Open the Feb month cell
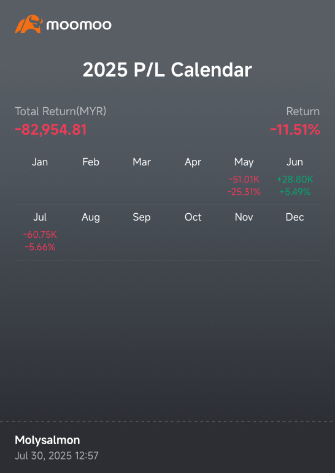This screenshot has height=473, width=335. (x=91, y=178)
